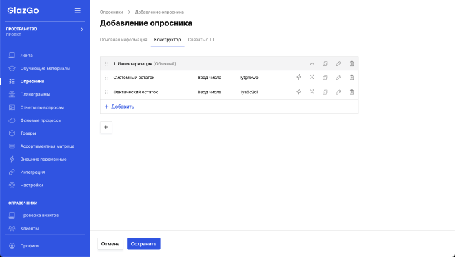Image resolution: width=455 pixels, height=257 pixels.
Task: Grab the Инвентаризация section drag handle
Action: click(x=107, y=64)
